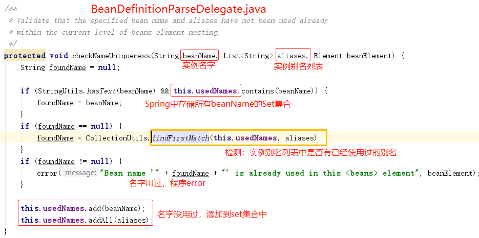Place cursor on checkNameUniqueness method name
The height and width of the screenshot is (238, 479).
pyautogui.click(x=111, y=56)
